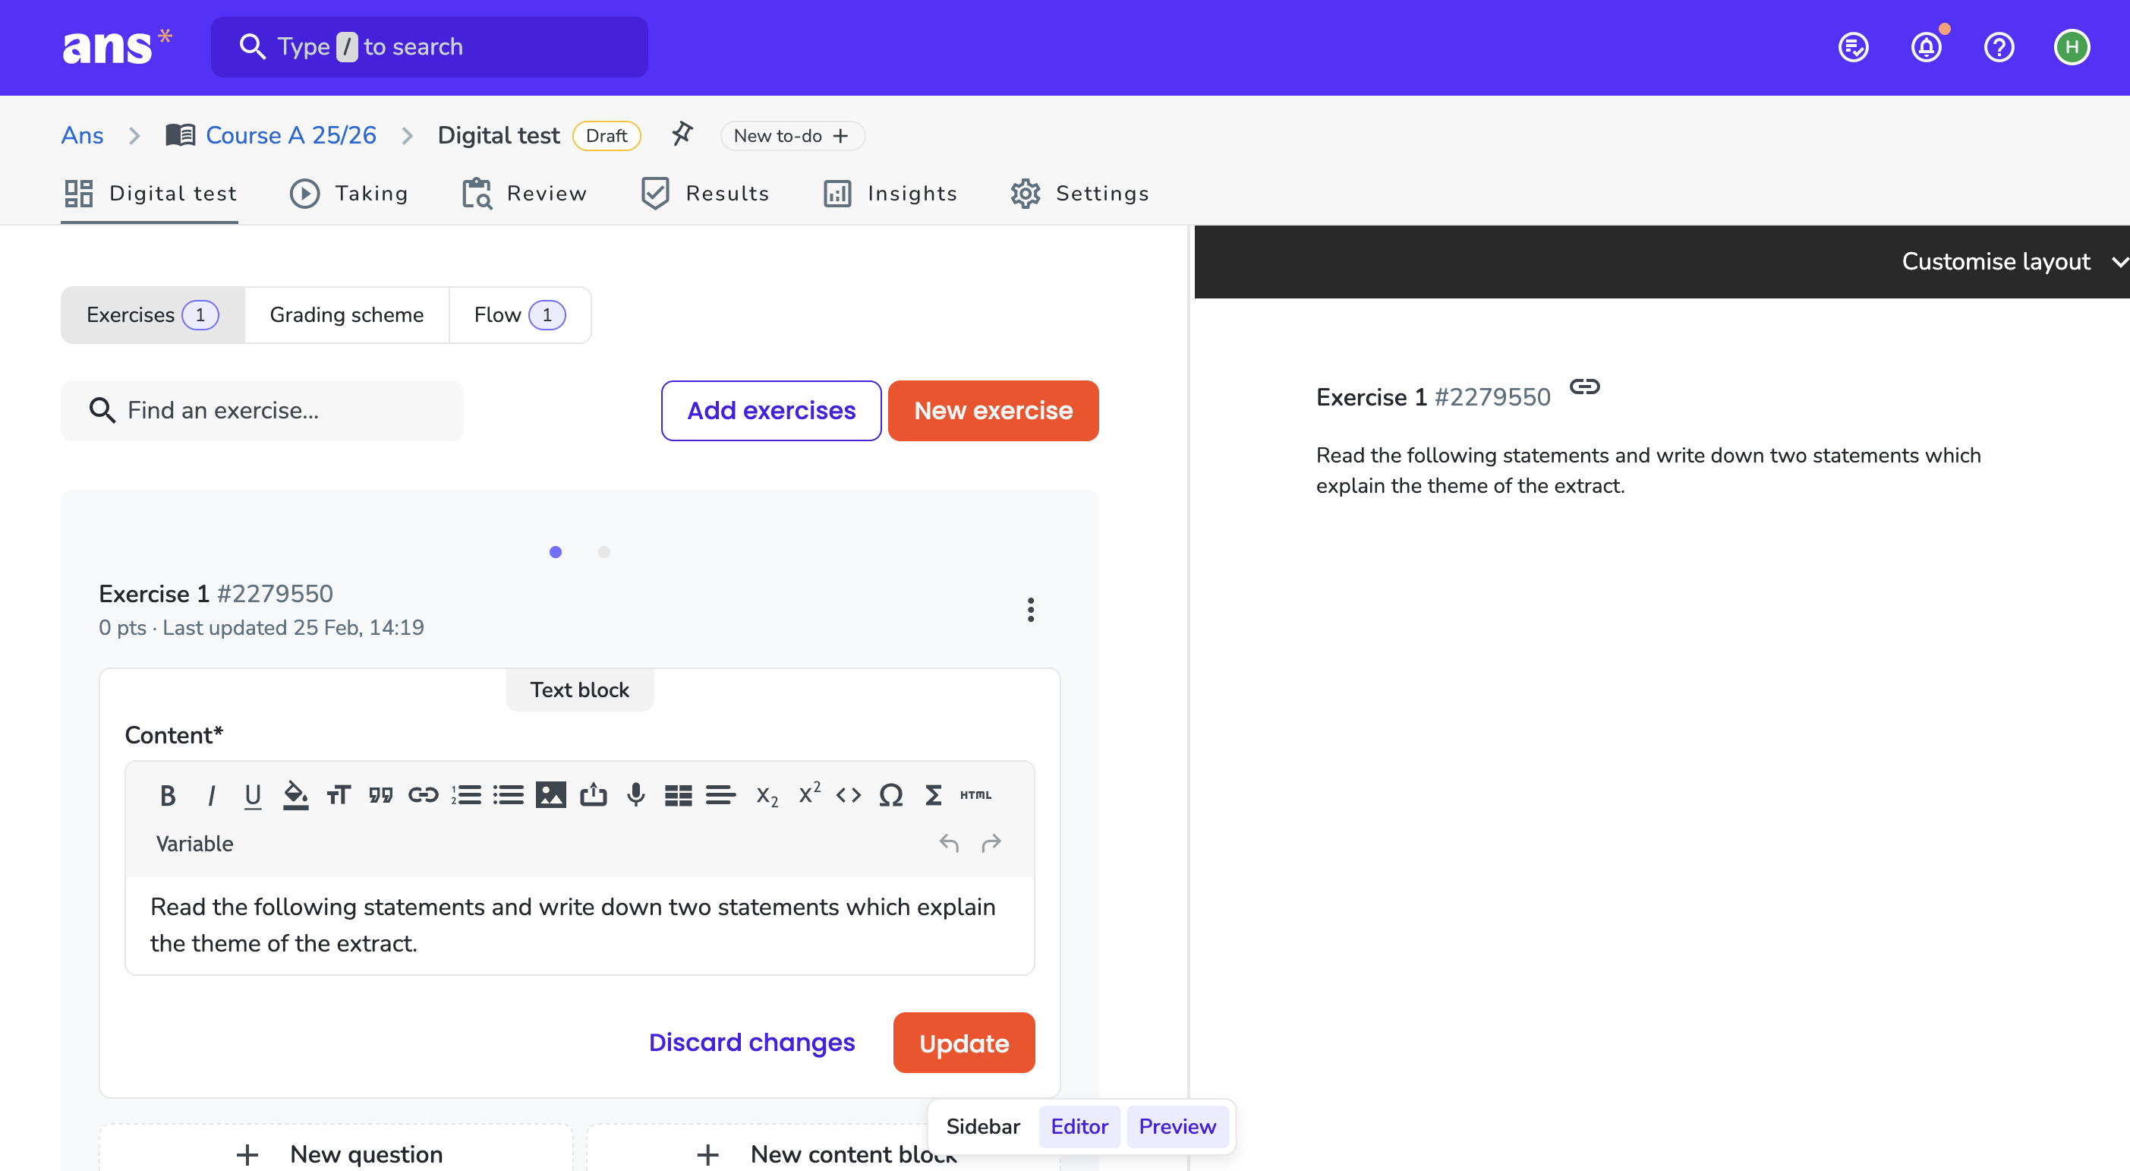Switch to Flow sub-tab
Screen dimensions: 2130x1171
519,315
